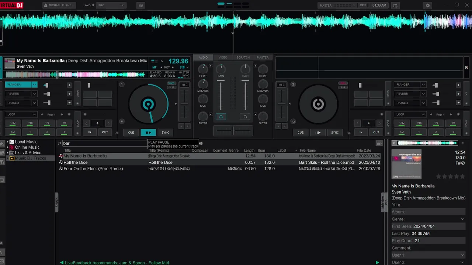Eject the track from the right deck
Image resolution: width=472 pixels, height=265 pixels.
point(293,84)
